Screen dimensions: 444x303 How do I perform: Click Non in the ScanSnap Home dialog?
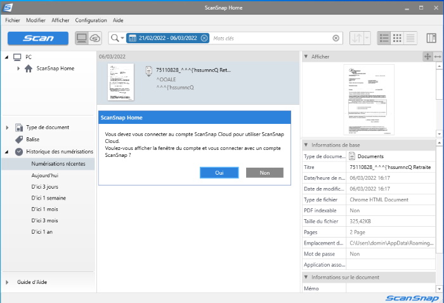tap(264, 173)
